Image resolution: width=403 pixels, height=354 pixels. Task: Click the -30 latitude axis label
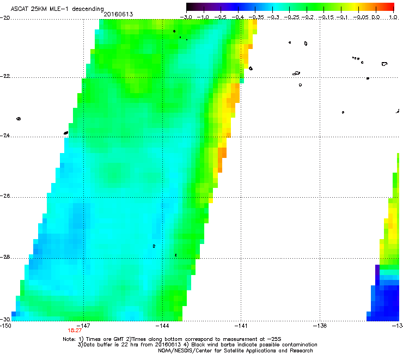click(5, 319)
